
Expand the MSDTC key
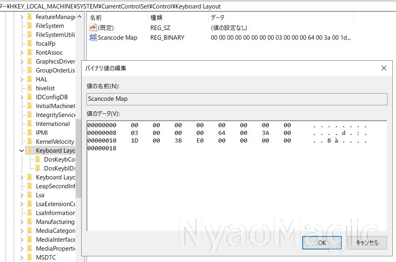(x=22, y=258)
